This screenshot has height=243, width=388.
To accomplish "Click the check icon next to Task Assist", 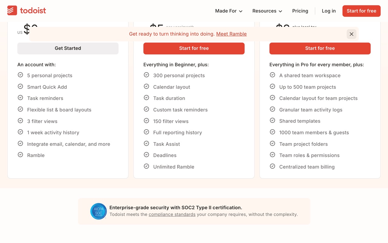I will [146, 143].
